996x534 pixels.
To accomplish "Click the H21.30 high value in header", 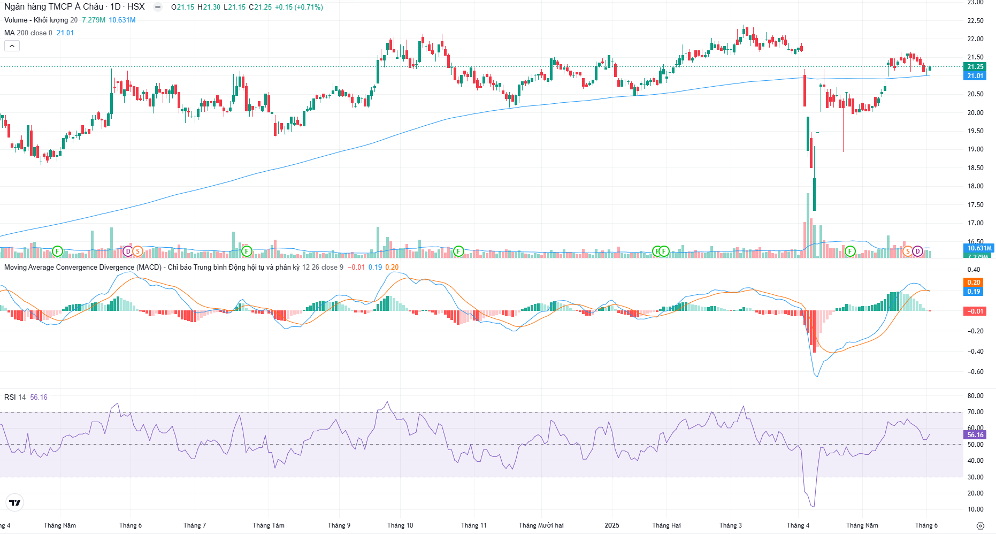I will (209, 7).
